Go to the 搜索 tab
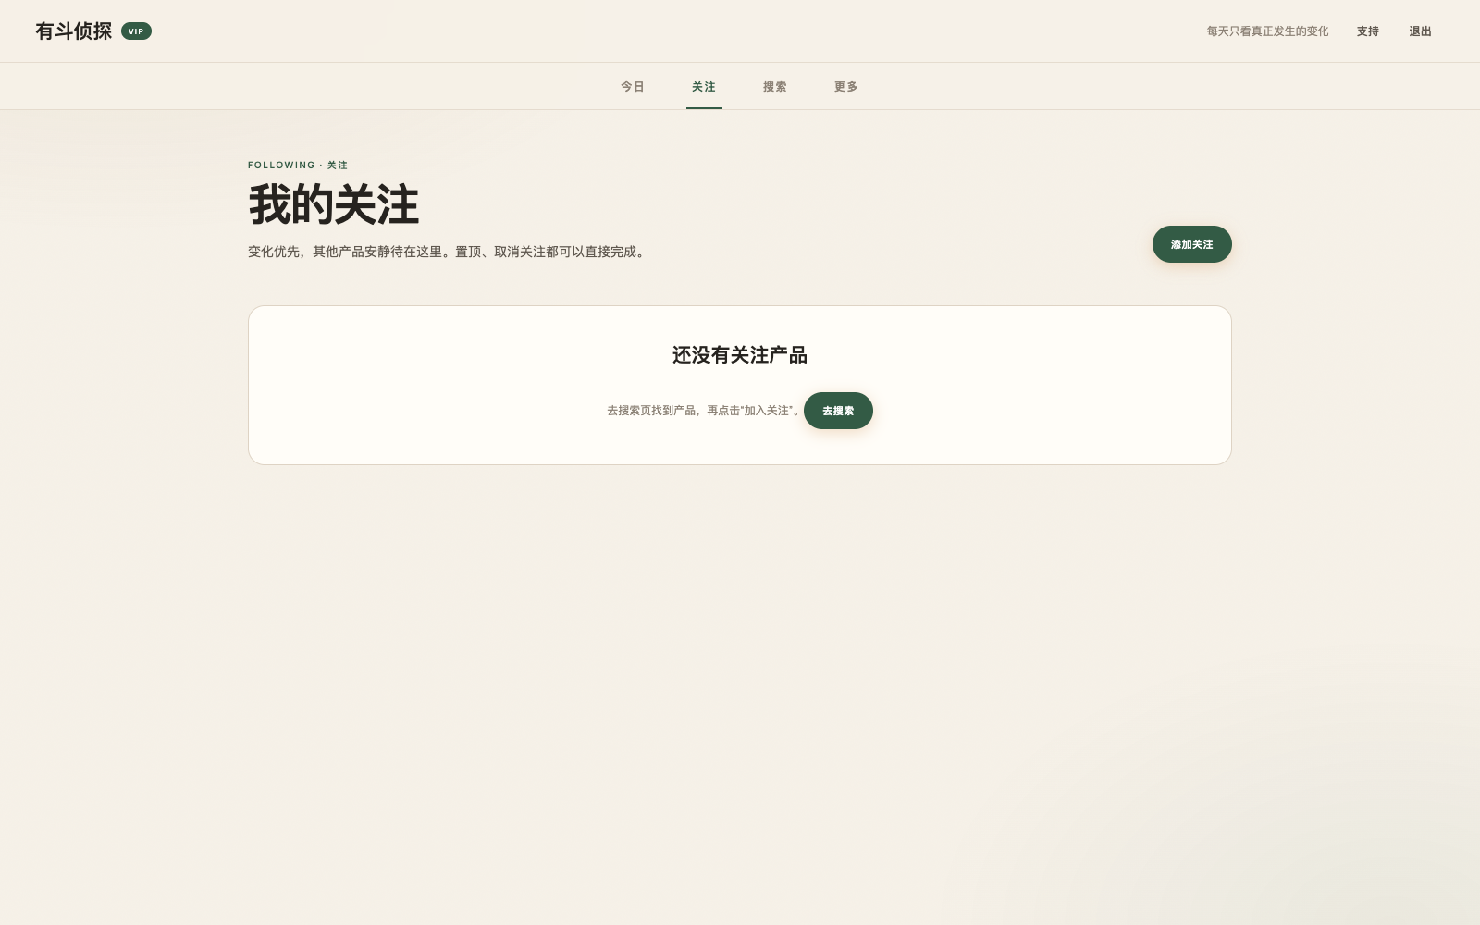Image resolution: width=1480 pixels, height=925 pixels. click(775, 87)
